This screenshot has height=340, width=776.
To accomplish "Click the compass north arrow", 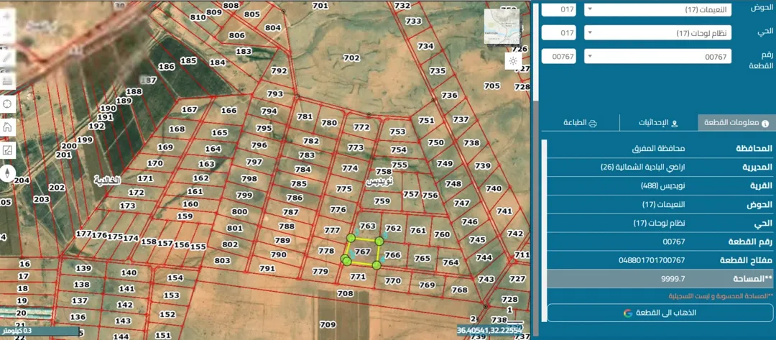I will [7, 173].
